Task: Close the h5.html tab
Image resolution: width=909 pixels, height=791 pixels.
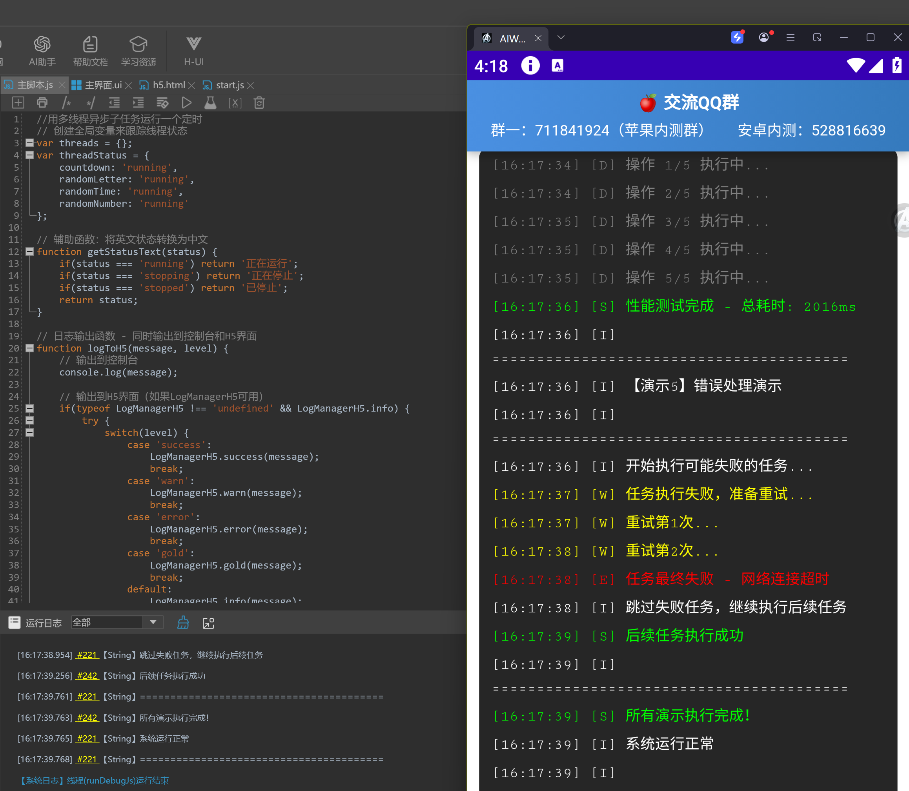Action: (191, 86)
